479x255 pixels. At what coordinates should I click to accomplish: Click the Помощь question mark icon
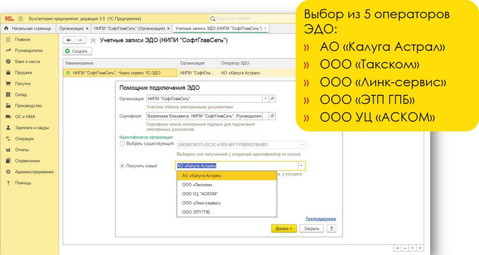click(8, 183)
